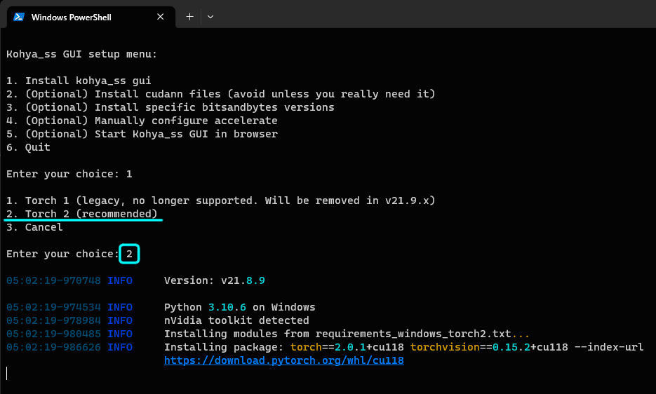Image resolution: width=656 pixels, height=394 pixels.
Task: Open the download.pytorch.org/whl/cu118 link
Action: click(283, 360)
